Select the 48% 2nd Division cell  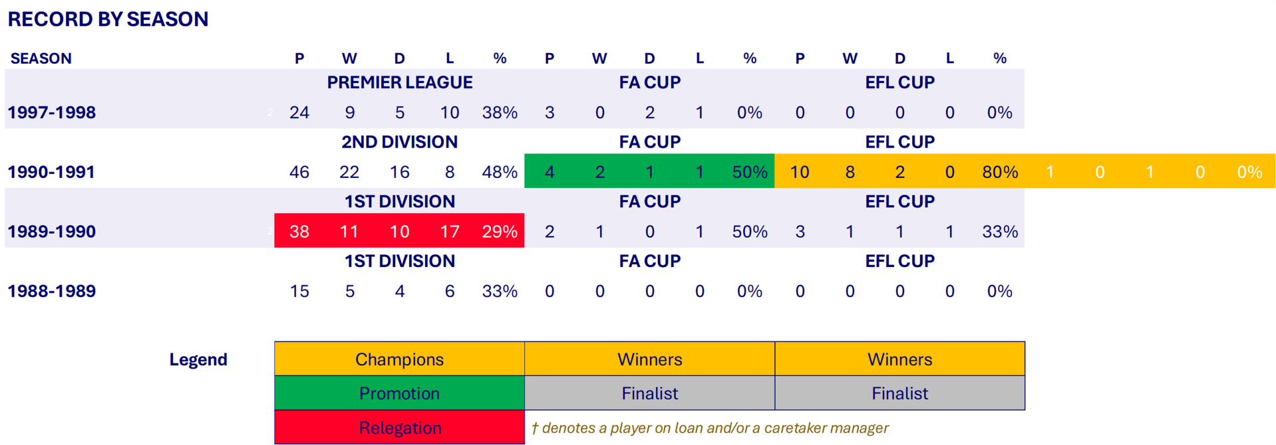point(500,172)
